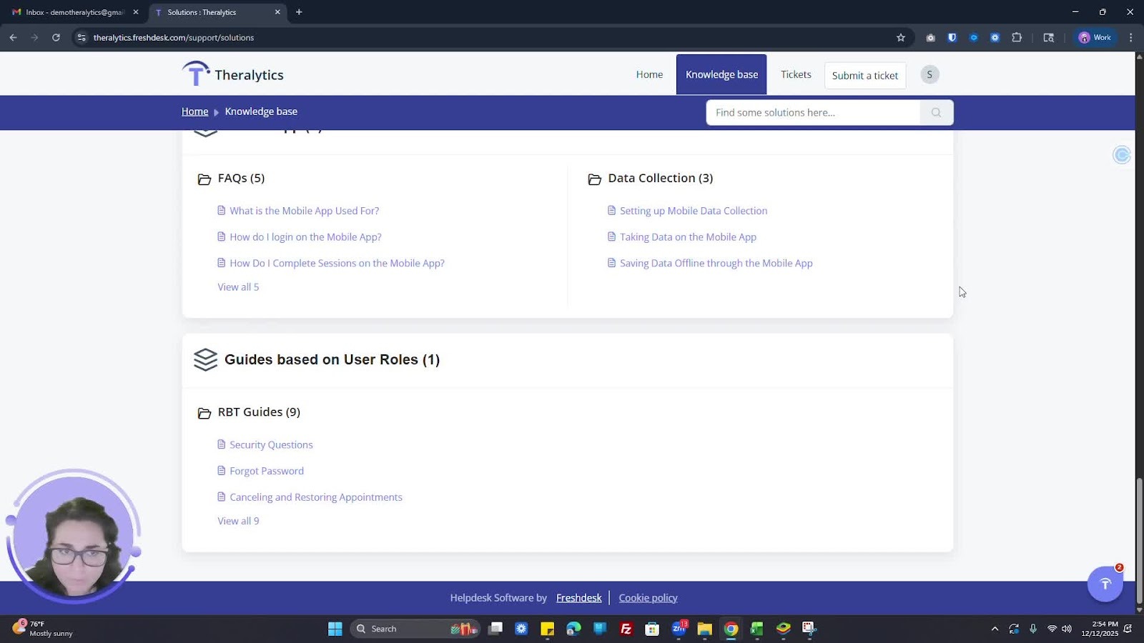Open the weather widget 76°F

pyautogui.click(x=41, y=629)
